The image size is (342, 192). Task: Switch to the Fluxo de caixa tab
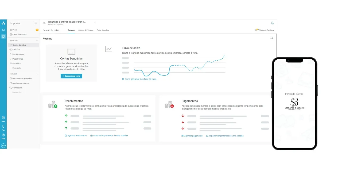(103, 30)
